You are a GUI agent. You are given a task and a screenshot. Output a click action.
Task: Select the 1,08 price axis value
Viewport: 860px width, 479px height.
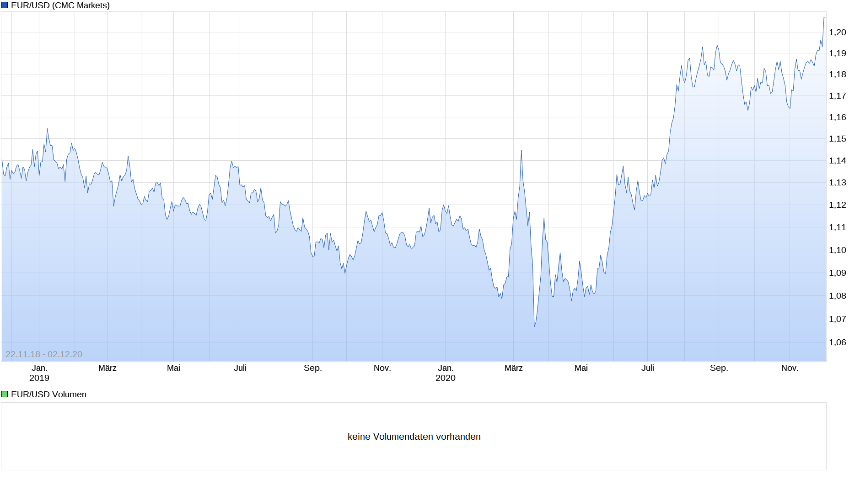pos(838,296)
